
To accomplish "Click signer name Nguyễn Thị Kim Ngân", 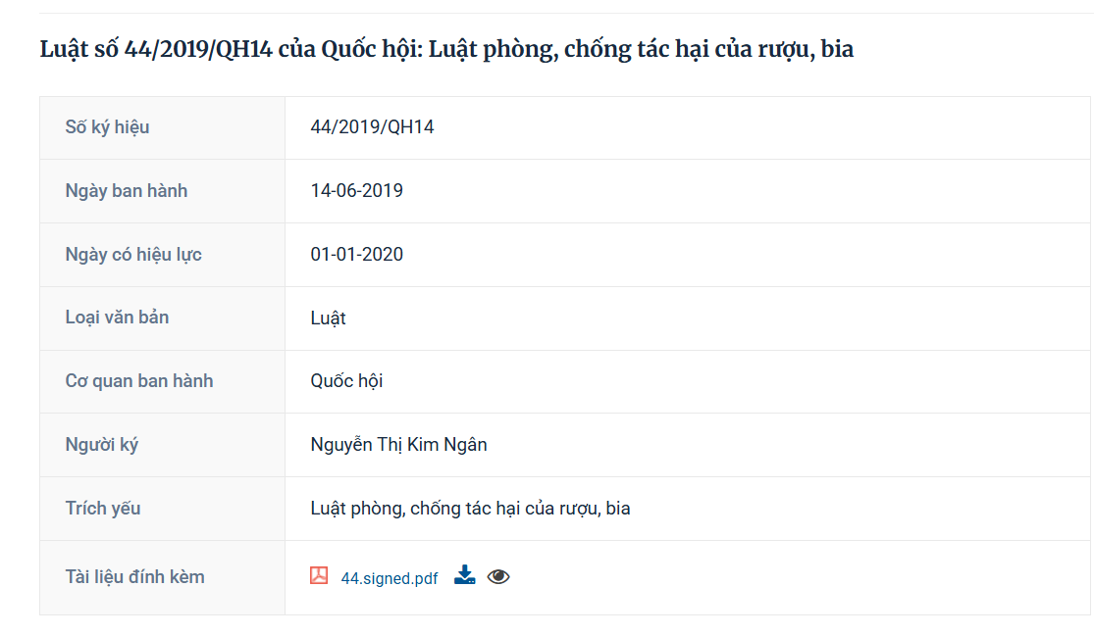I will [x=398, y=445].
